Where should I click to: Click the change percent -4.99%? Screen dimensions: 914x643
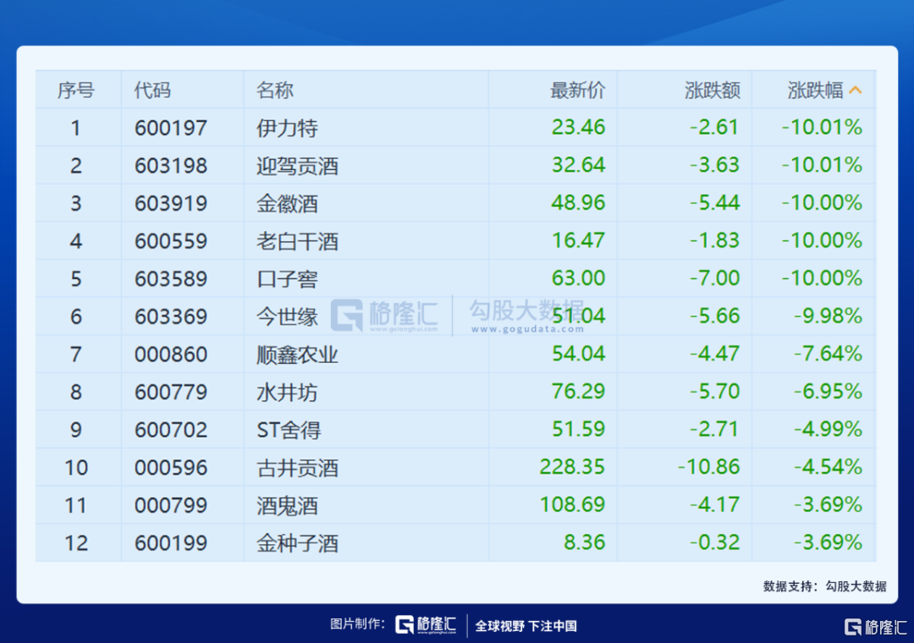pos(828,429)
